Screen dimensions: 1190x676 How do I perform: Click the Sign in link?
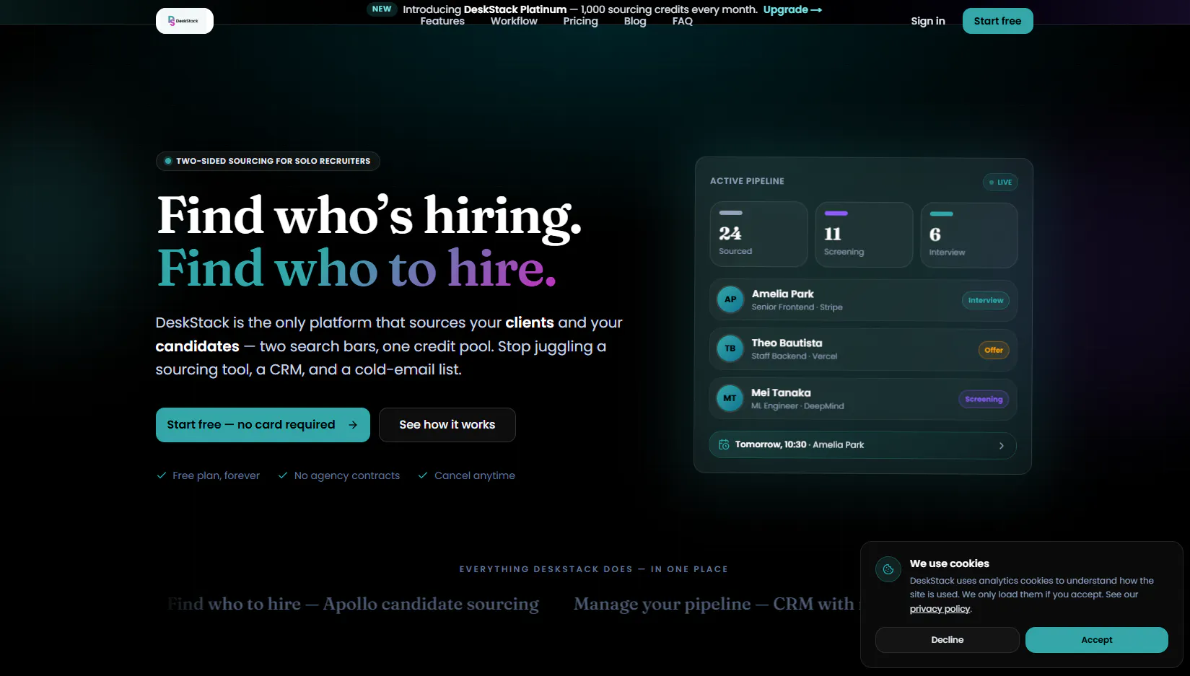coord(927,21)
